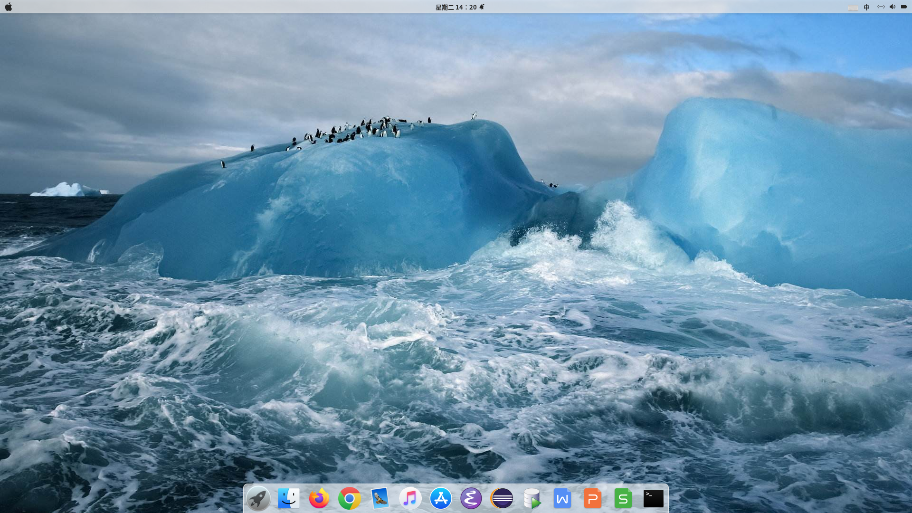Open the Apple logo menu
Screen dimensions: 912x513
9,7
